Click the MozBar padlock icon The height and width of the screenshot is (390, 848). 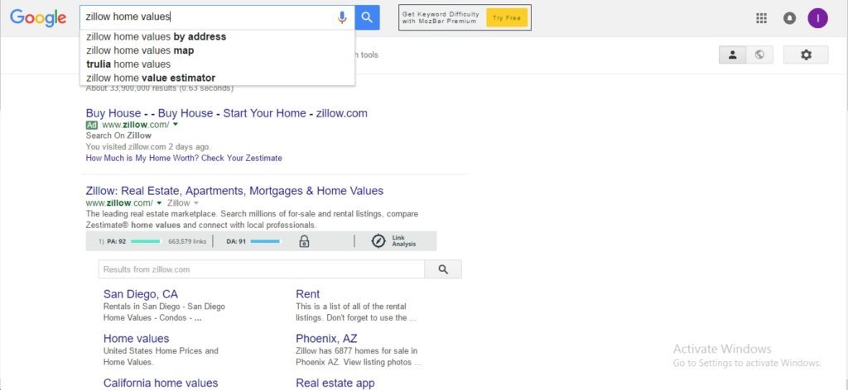pos(305,241)
